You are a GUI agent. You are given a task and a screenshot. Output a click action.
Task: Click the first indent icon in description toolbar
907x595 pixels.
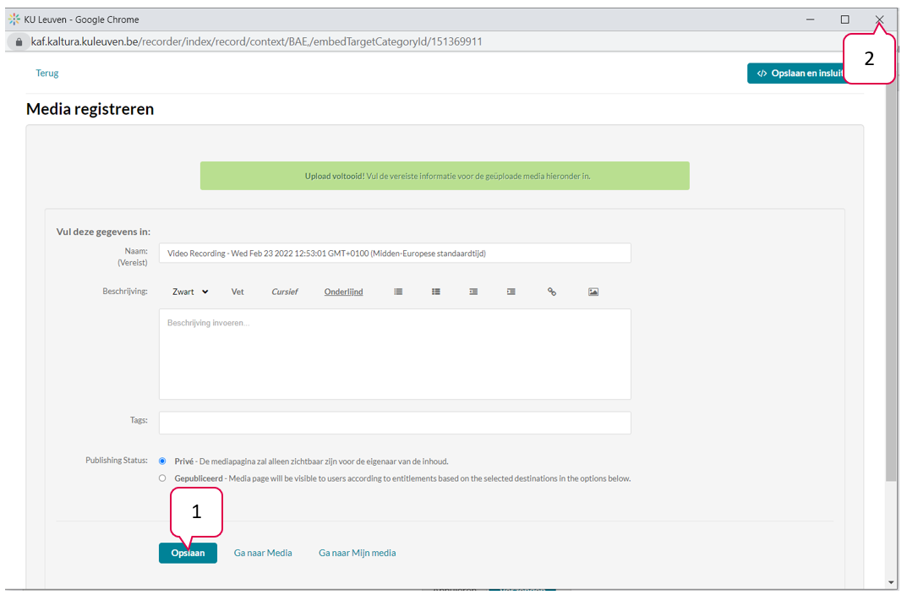[x=473, y=292]
